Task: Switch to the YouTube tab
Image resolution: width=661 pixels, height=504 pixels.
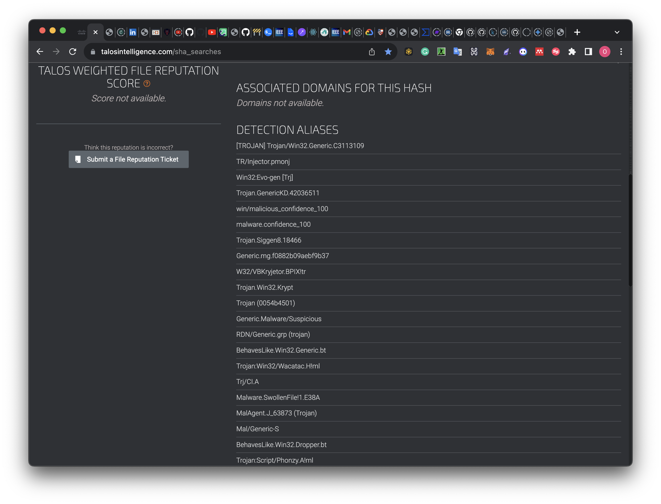Action: (212, 32)
